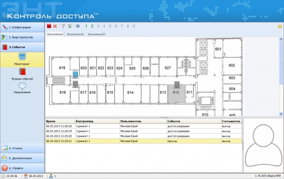Select event row at 12:28:39

point(144,131)
